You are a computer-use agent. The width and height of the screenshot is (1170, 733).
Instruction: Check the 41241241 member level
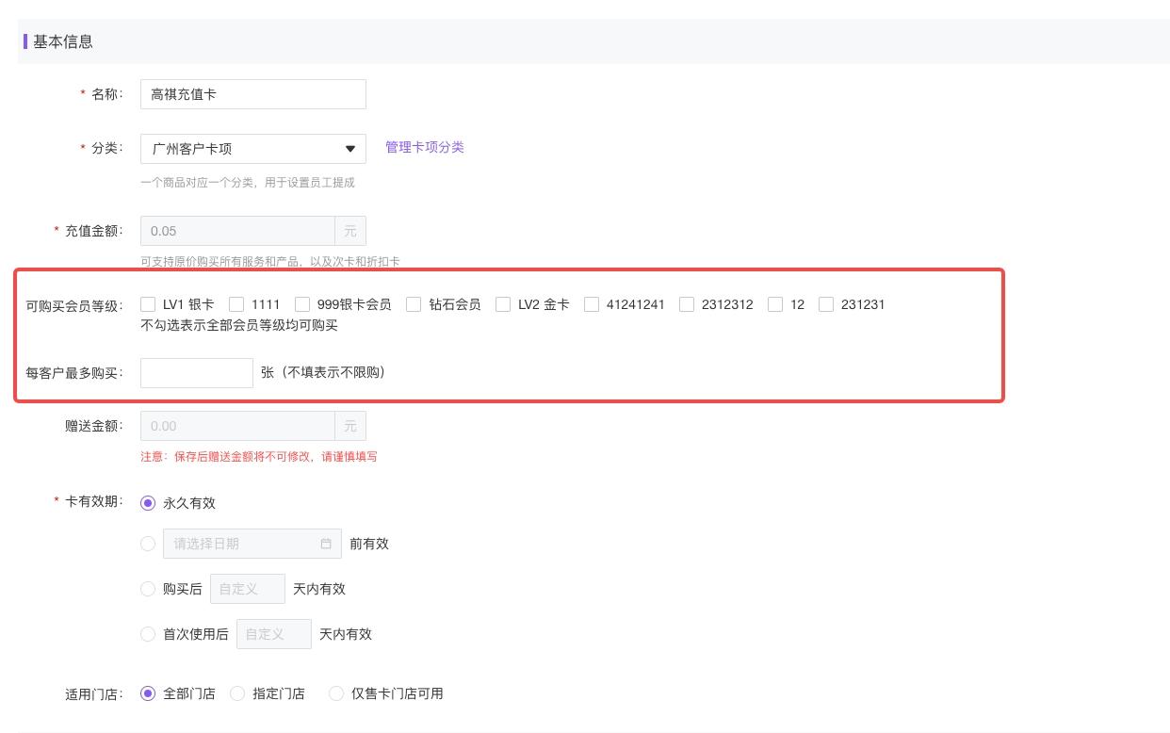[x=592, y=304]
